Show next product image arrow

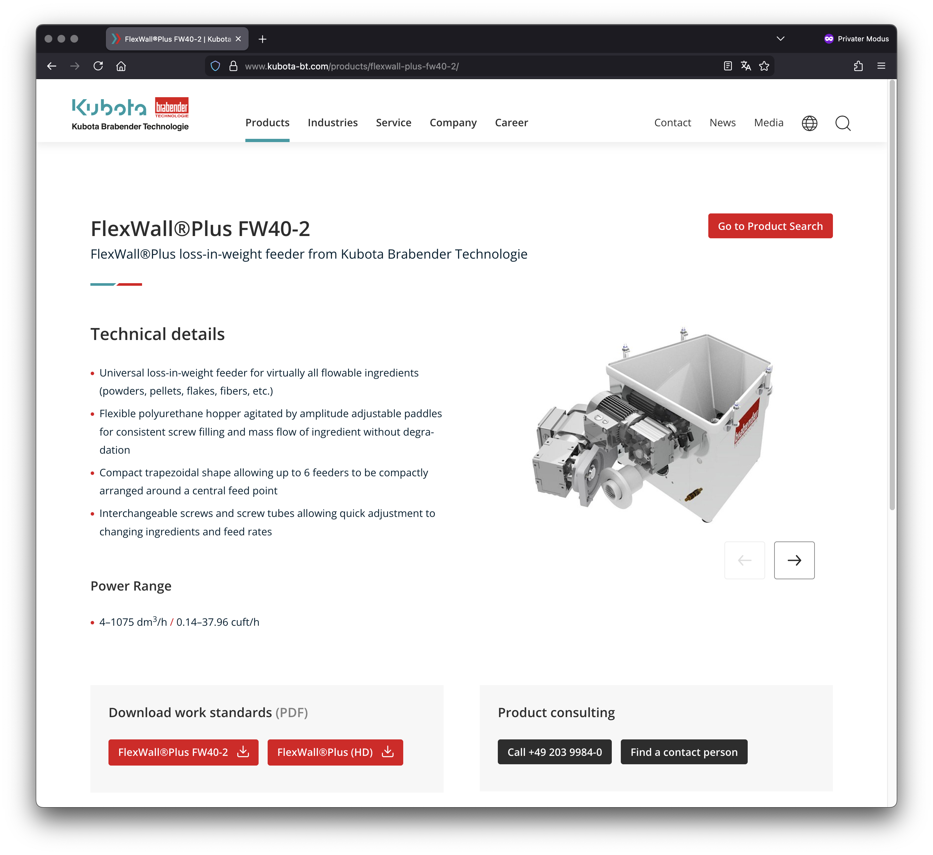pyautogui.click(x=794, y=560)
